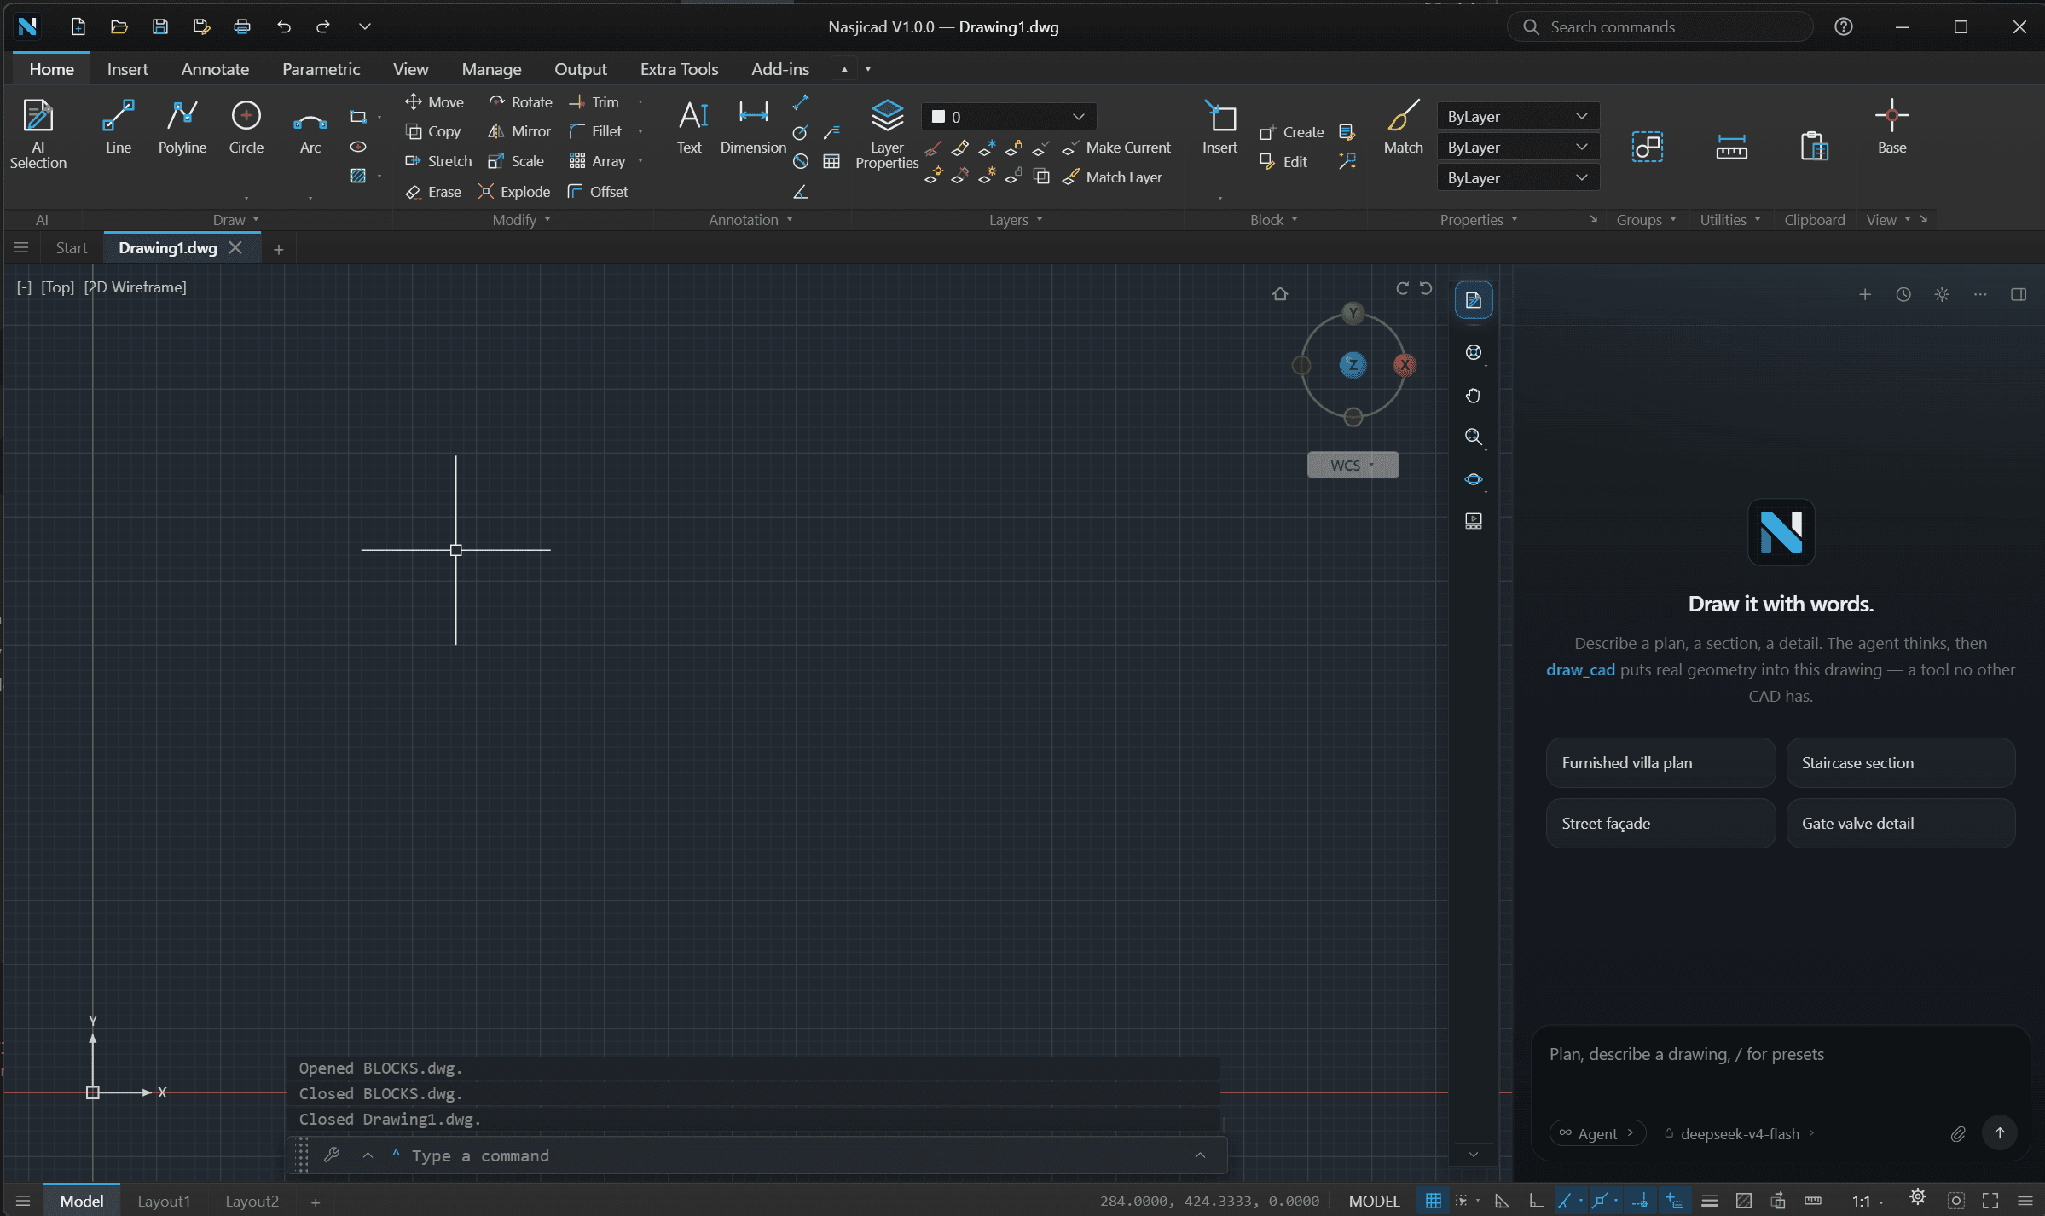The height and width of the screenshot is (1216, 2045).
Task: Open the Extra Tools ribbon tab
Action: tap(679, 69)
